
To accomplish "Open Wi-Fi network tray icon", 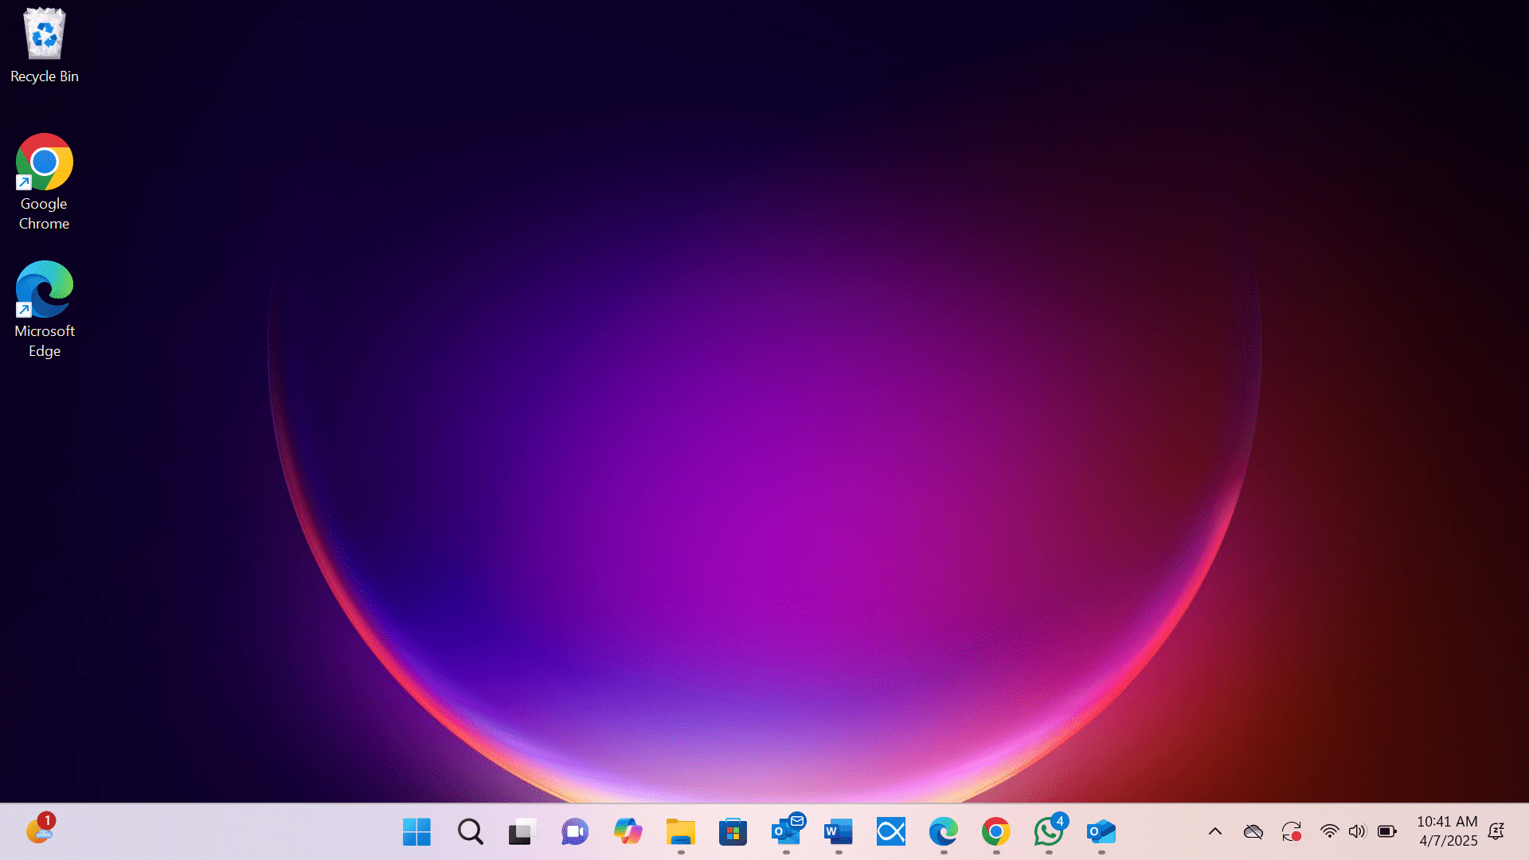I will 1329,832.
